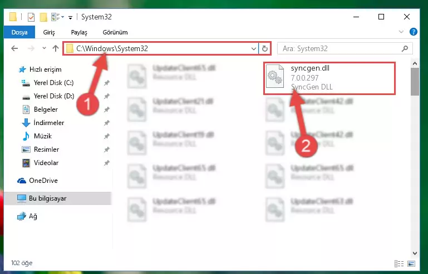Select Hızlı erişim in navigation pane
The height and width of the screenshot is (274, 428).
click(40, 69)
